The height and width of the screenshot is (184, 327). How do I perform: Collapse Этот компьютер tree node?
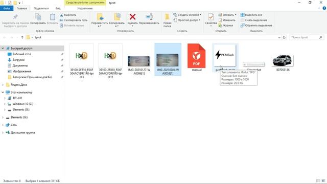pos(3,92)
